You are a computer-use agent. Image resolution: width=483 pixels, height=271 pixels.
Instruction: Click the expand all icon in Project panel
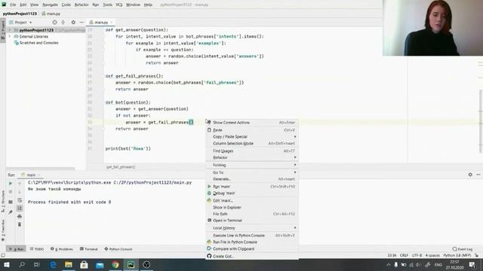63,23
